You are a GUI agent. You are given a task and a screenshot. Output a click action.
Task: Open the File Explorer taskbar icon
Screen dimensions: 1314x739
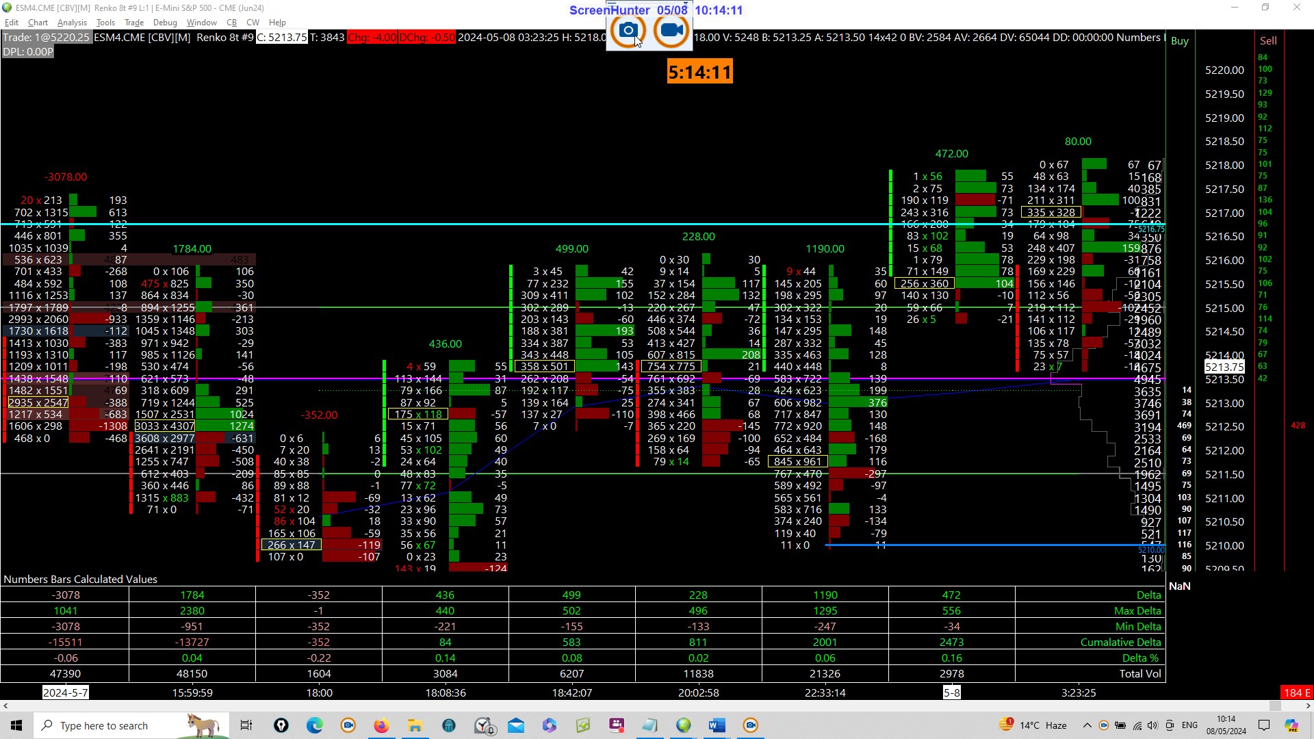point(415,725)
